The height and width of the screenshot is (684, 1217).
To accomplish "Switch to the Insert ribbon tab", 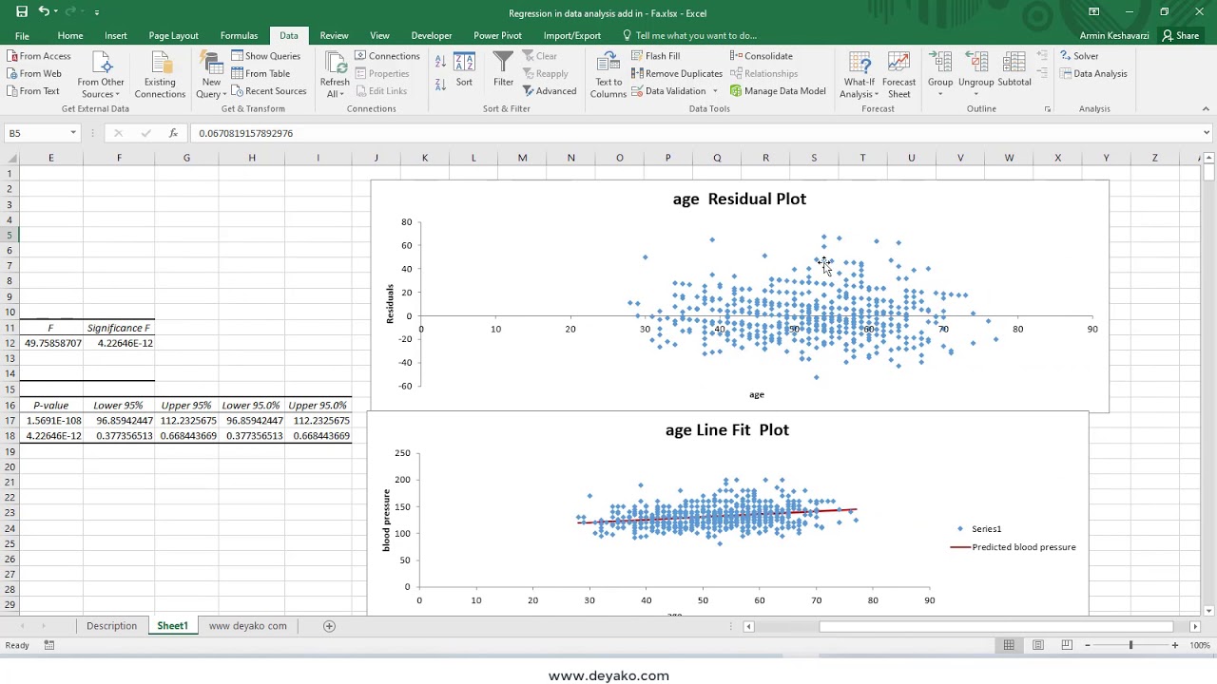I will click(x=116, y=35).
